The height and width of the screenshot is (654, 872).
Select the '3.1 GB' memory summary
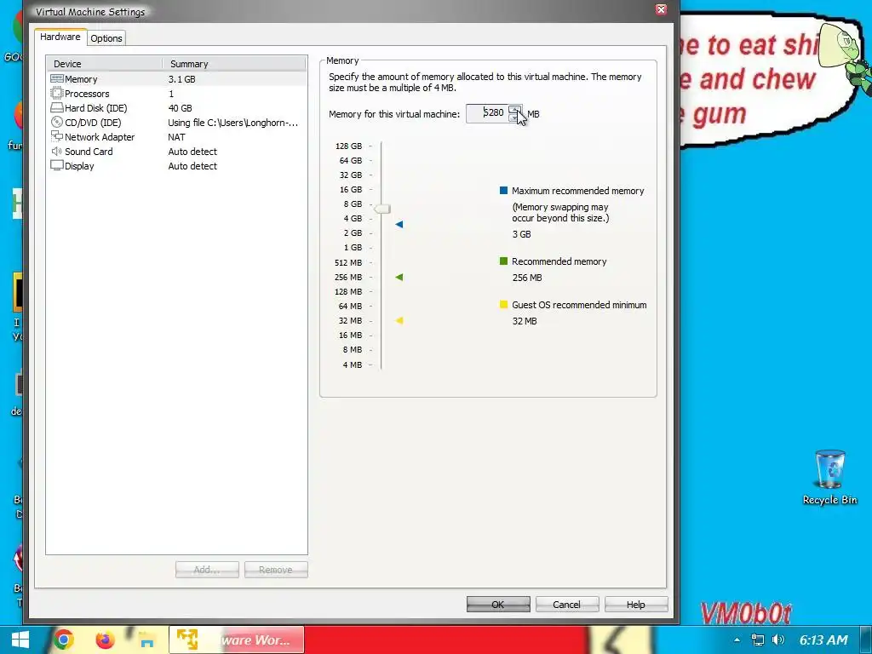(x=182, y=79)
